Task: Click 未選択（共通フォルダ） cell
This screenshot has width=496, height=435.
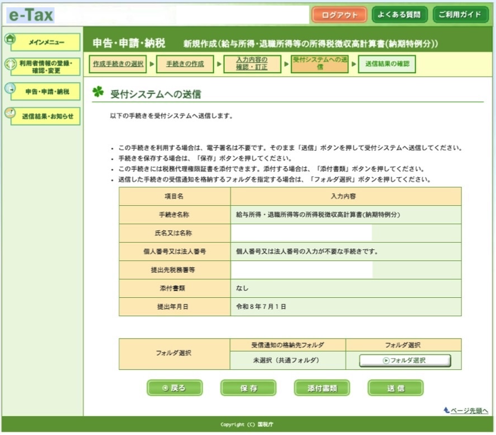Action: tap(287, 360)
